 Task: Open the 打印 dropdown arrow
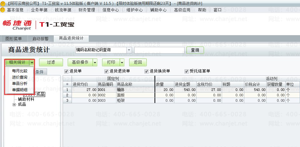coord(122,62)
